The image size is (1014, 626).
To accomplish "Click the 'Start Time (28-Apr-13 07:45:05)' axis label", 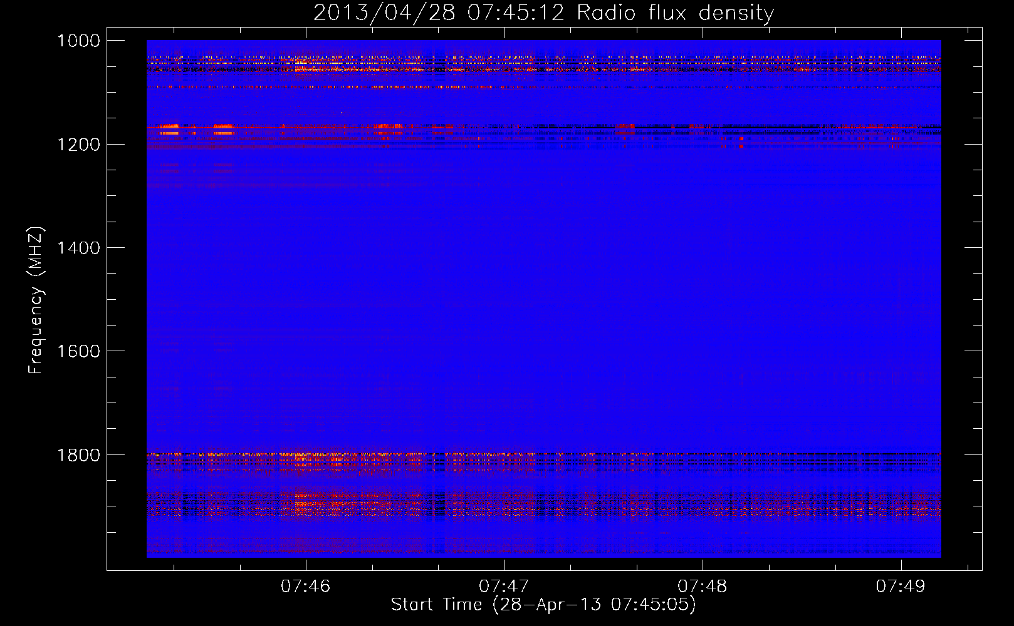I will (543, 605).
